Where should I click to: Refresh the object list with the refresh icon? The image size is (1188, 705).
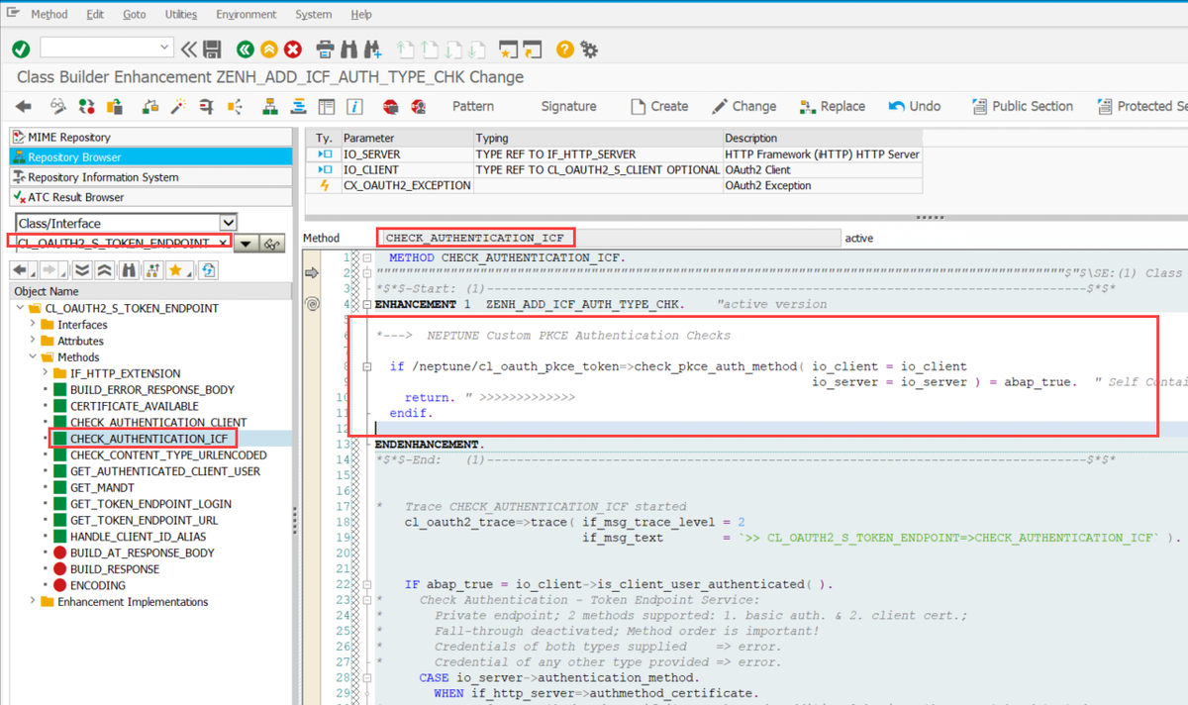[x=208, y=269]
